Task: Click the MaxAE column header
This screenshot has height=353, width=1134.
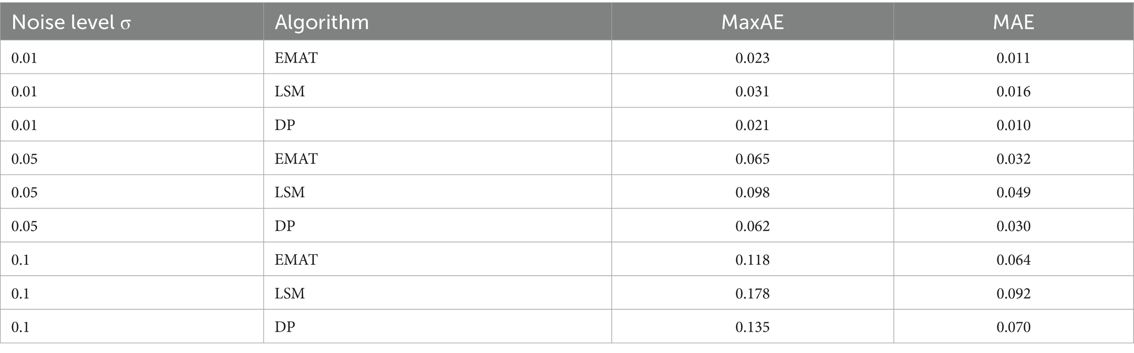Action: tap(752, 22)
